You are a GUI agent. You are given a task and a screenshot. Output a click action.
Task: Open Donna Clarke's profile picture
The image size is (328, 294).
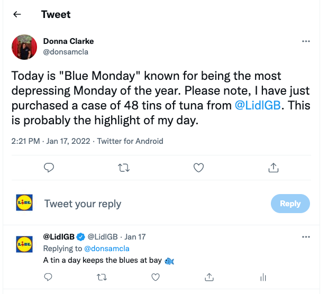click(x=24, y=47)
